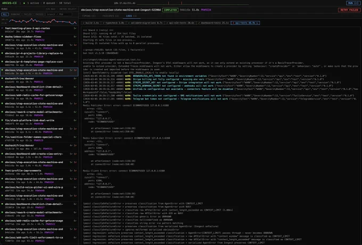362x245 pixels.
Task: Click log line 'Redis Subscriber Error'
Action: [x=127, y=138]
